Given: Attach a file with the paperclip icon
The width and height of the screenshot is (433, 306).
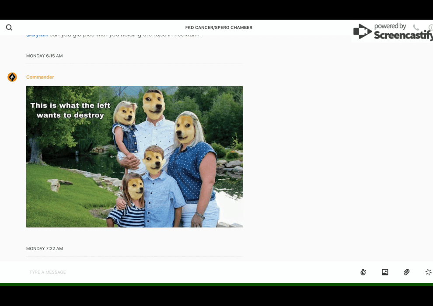Looking at the screenshot, I should pyautogui.click(x=407, y=272).
